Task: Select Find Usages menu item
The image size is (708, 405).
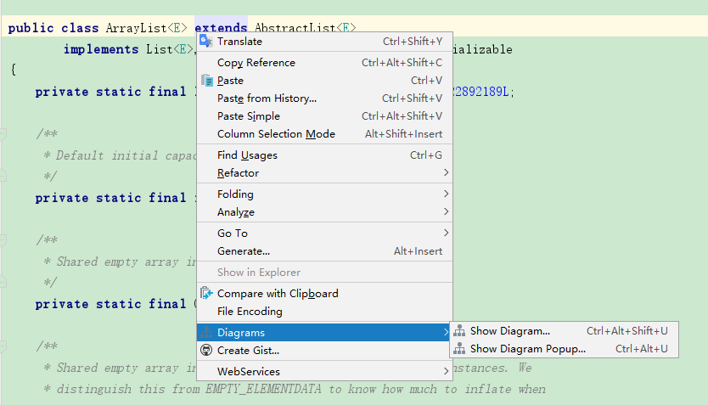Action: pos(324,155)
